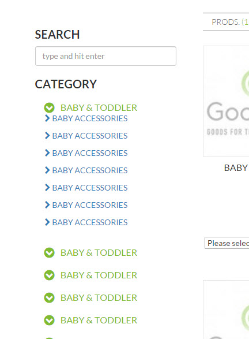Viewport: 249px width, 339px height.
Task: Collapse the first BABY & TODDLER category icon
Action: 49,107
